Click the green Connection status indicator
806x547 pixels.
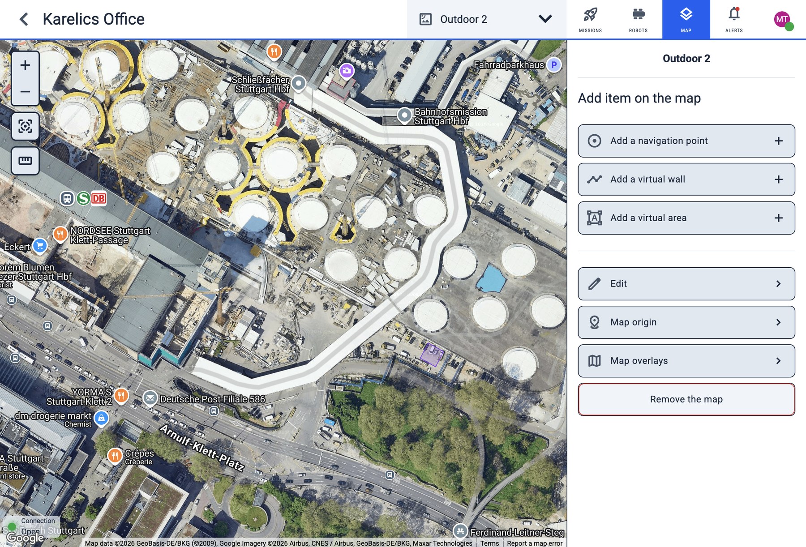click(12, 527)
